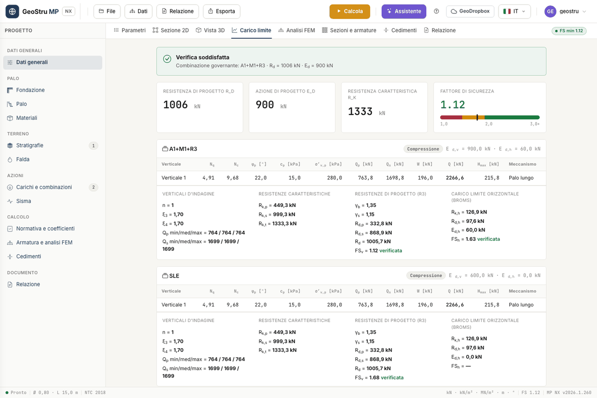This screenshot has width=597, height=398.
Task: Click the A1+M1+R3 combination header
Action: pos(351,149)
